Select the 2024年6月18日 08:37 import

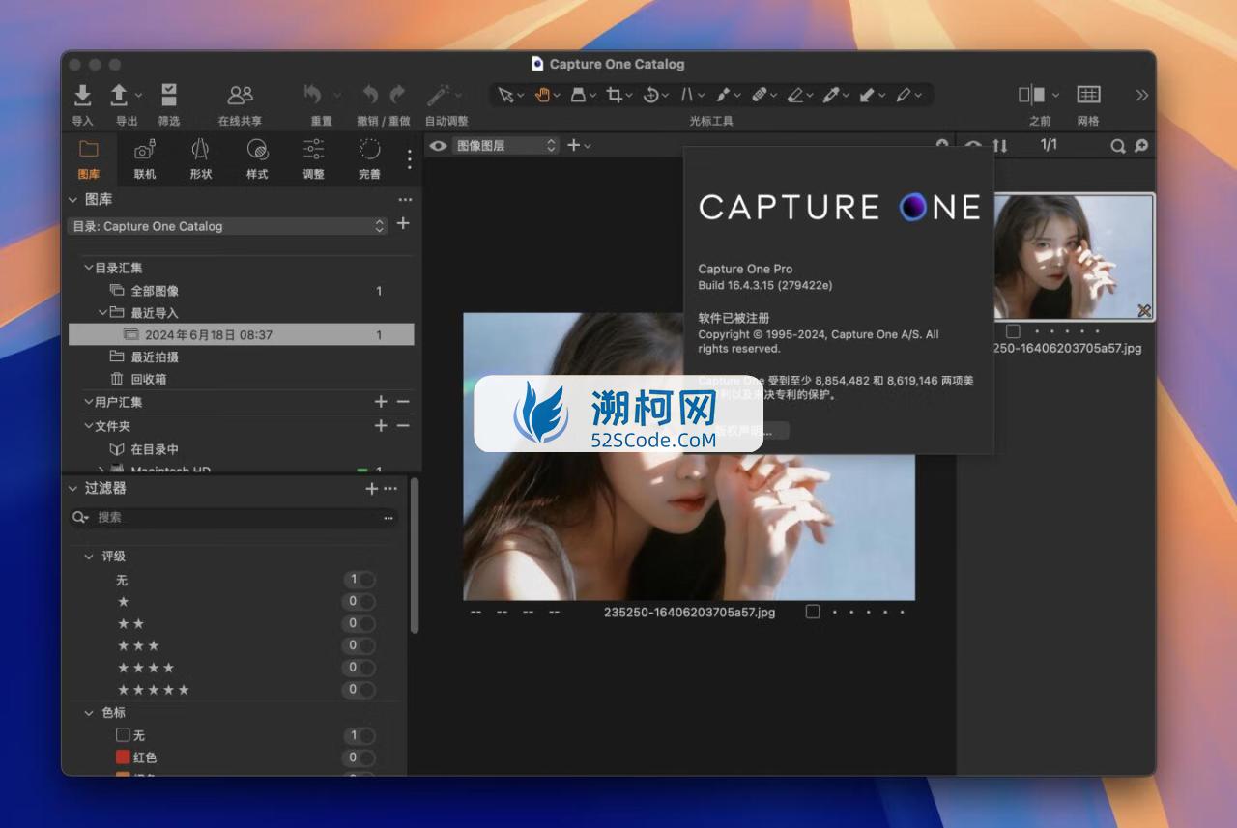(242, 335)
